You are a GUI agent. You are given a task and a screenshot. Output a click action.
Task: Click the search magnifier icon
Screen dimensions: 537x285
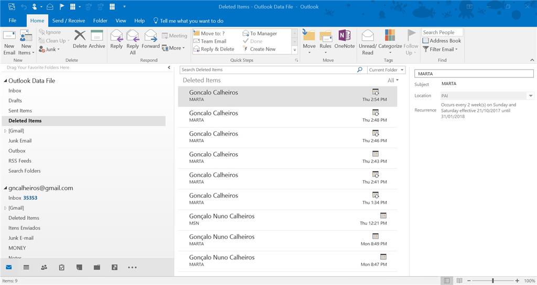coord(360,70)
